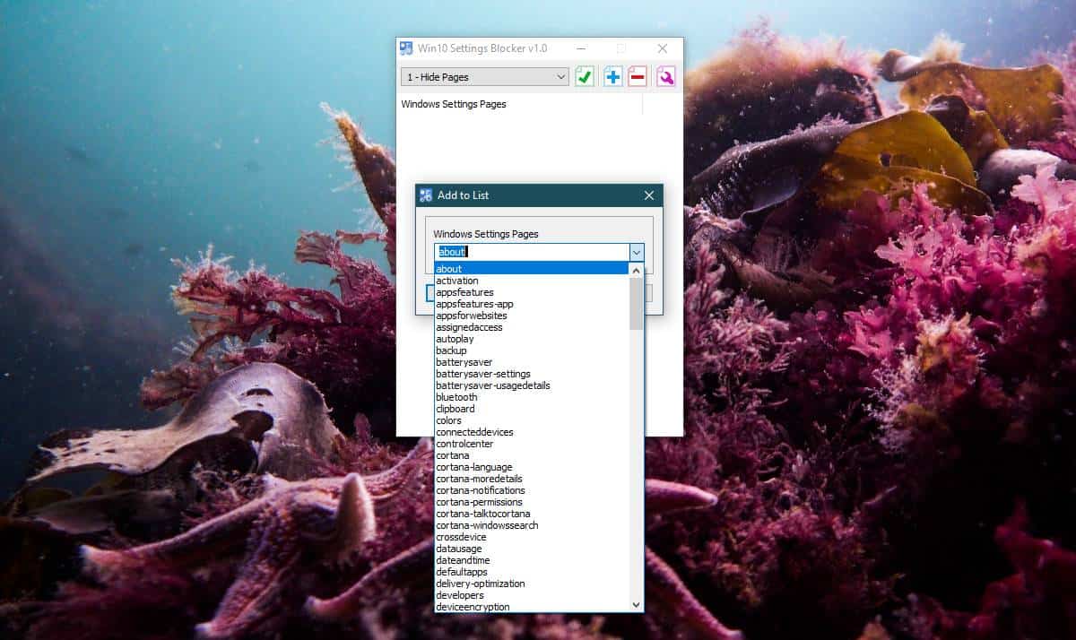Screen dimensions: 1076x640
Task: Pick 'deviceencryption' from the list
Action: click(x=532, y=607)
